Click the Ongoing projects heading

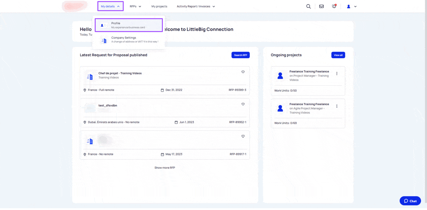(x=286, y=55)
